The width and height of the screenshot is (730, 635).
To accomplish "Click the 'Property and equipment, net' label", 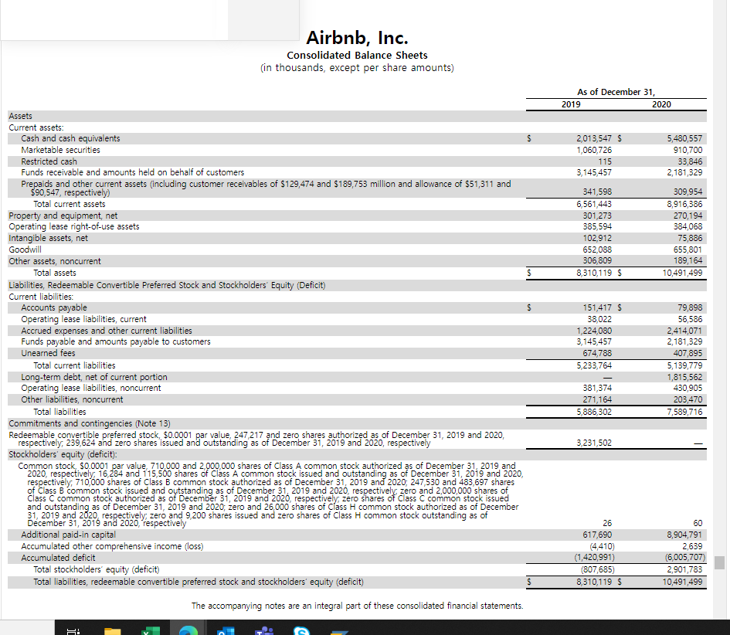I will pyautogui.click(x=63, y=216).
